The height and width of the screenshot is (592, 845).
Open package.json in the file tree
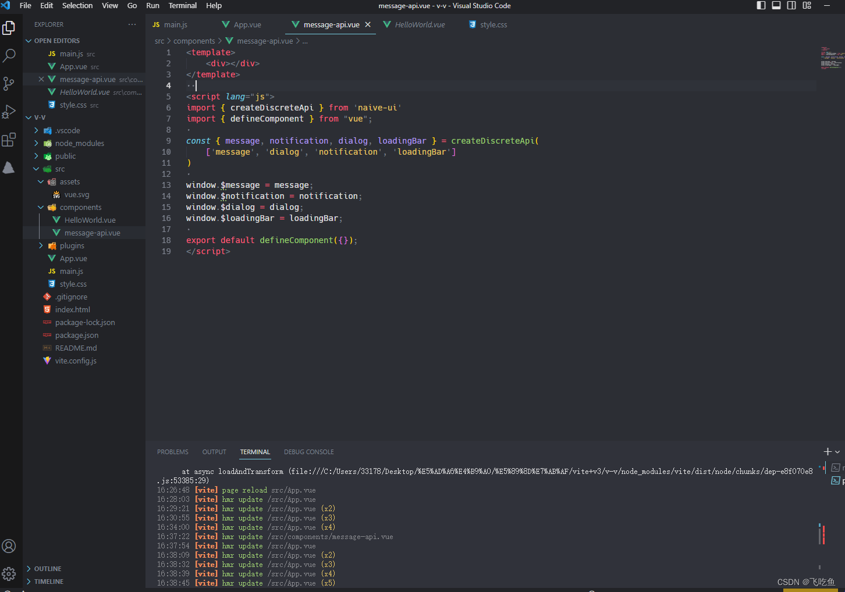84,335
